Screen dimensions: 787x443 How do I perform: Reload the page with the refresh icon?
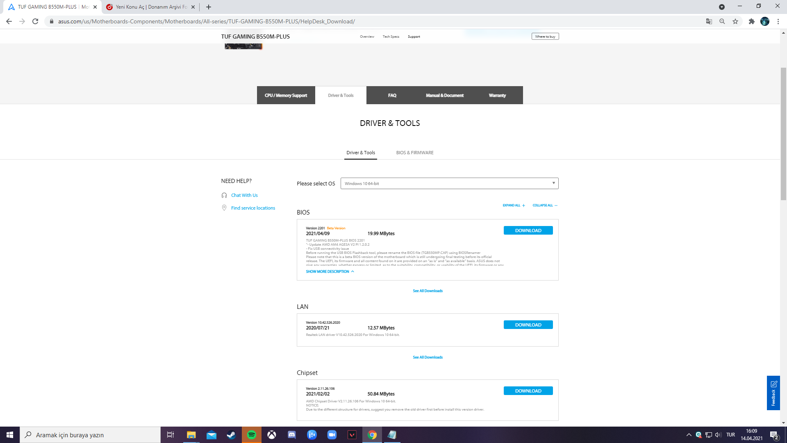tap(35, 21)
